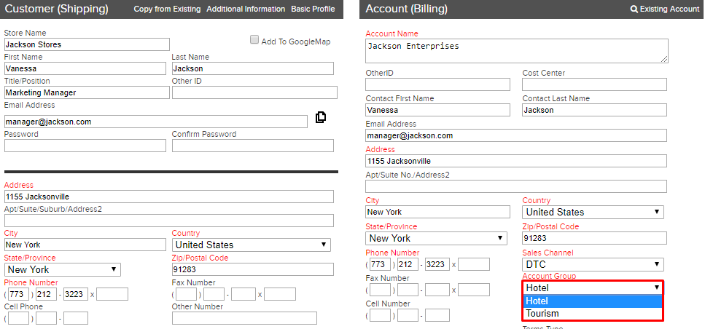The height and width of the screenshot is (329, 705).
Task: Click the Store Name input field
Action: click(87, 44)
